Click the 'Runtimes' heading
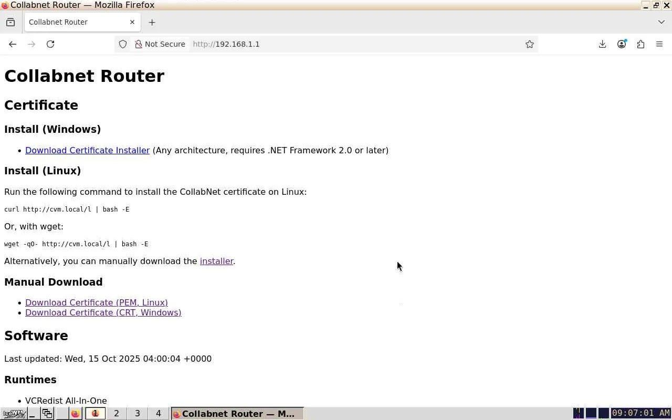 (x=30, y=380)
